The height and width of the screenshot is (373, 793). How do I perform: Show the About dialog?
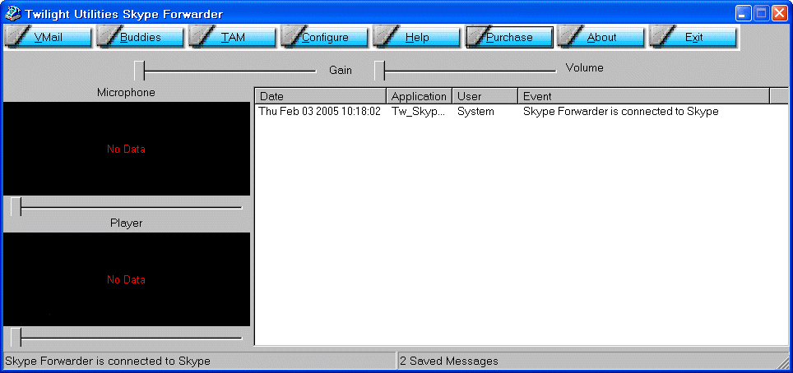tap(601, 38)
